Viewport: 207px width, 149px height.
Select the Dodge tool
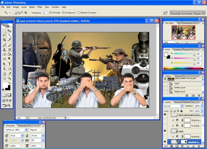click(9, 58)
